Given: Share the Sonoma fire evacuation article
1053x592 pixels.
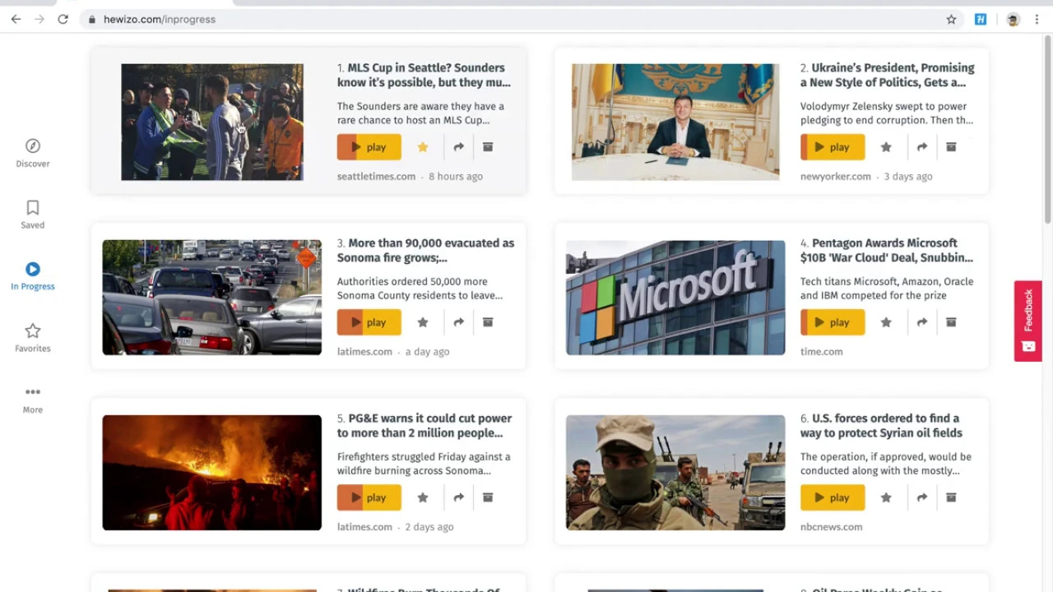Looking at the screenshot, I should click(x=458, y=322).
